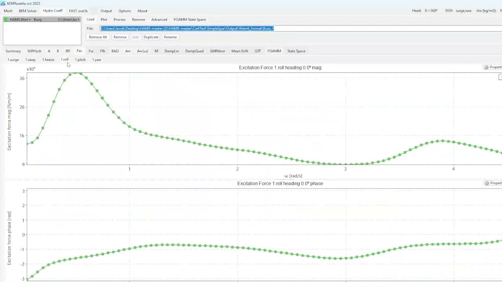This screenshot has height=282, width=502.
Task: Open the Summary results tab
Action: tap(13, 51)
